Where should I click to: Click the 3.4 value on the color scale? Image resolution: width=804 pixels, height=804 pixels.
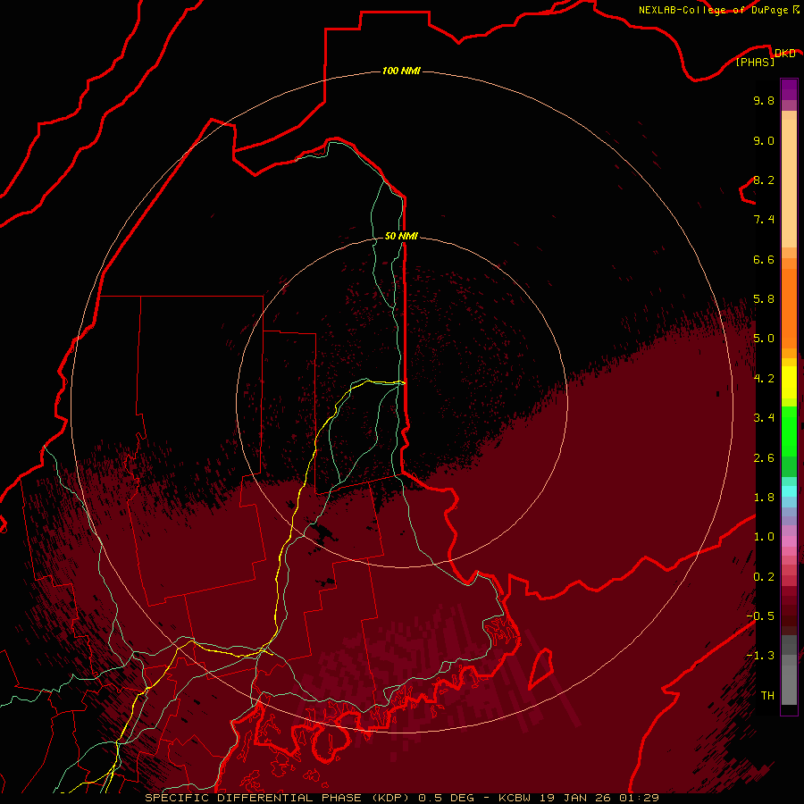pos(764,418)
